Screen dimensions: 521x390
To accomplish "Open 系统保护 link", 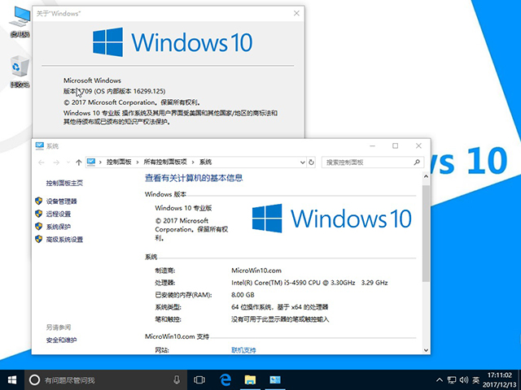I will [x=59, y=227].
